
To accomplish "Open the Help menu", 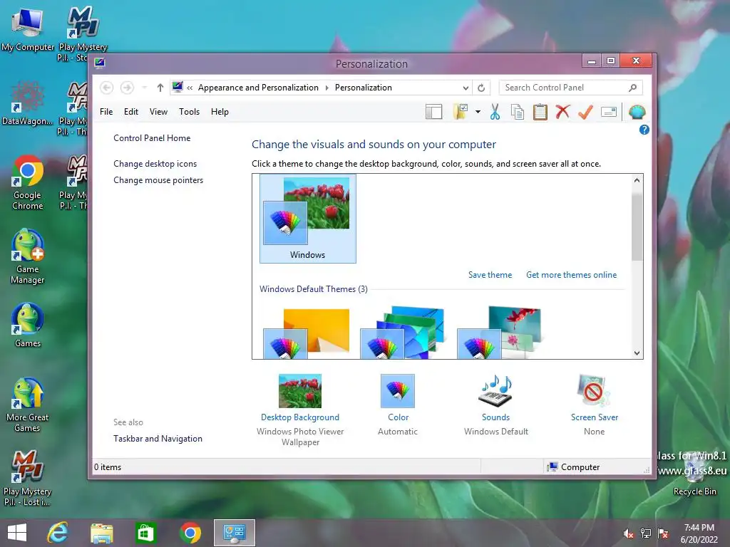I will coord(220,112).
